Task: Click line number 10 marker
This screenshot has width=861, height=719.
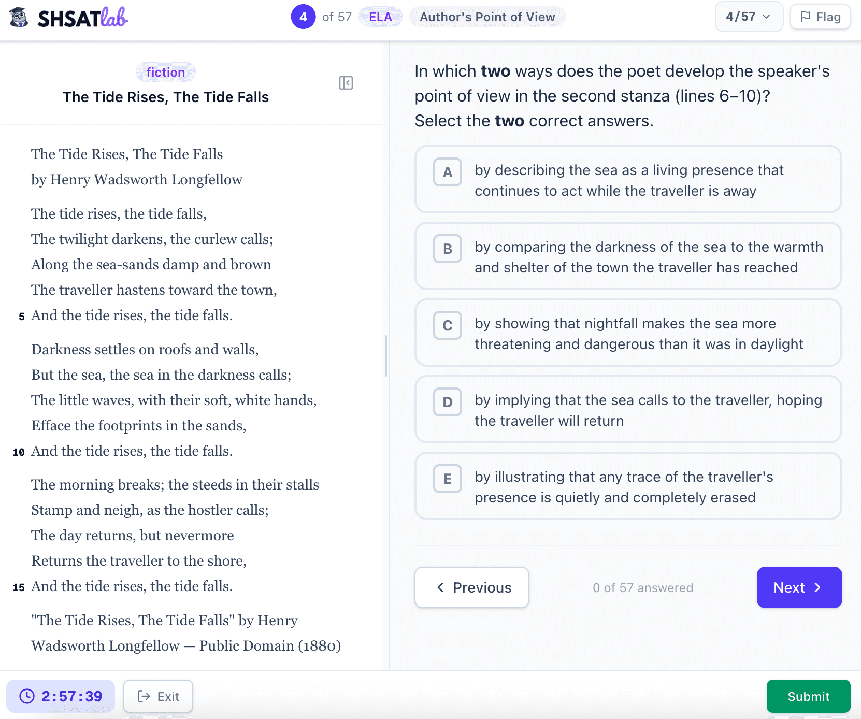Action: (x=19, y=452)
